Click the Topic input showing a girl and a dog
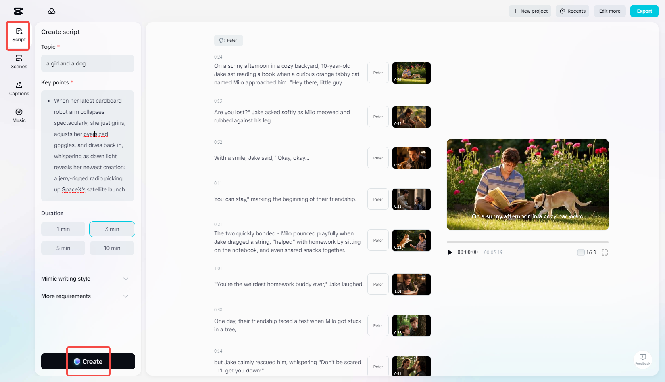Viewport: 665px width, 382px height. (x=87, y=63)
